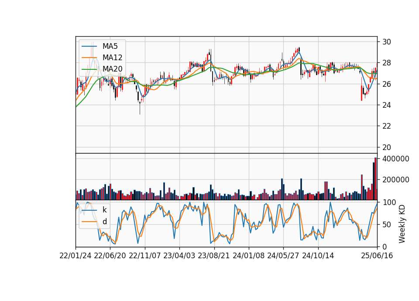Click the price axis value 26

pyautogui.click(x=387, y=84)
